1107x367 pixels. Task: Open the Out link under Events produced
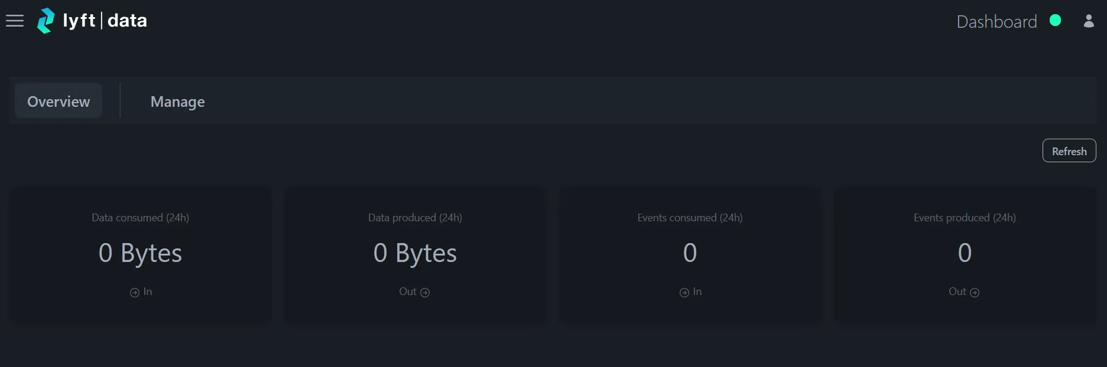964,291
